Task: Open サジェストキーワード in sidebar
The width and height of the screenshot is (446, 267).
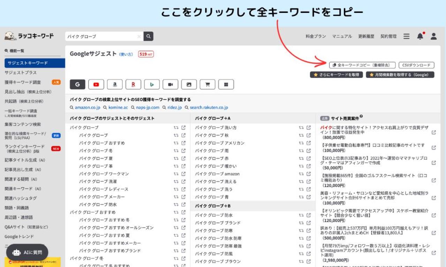Action: point(35,63)
